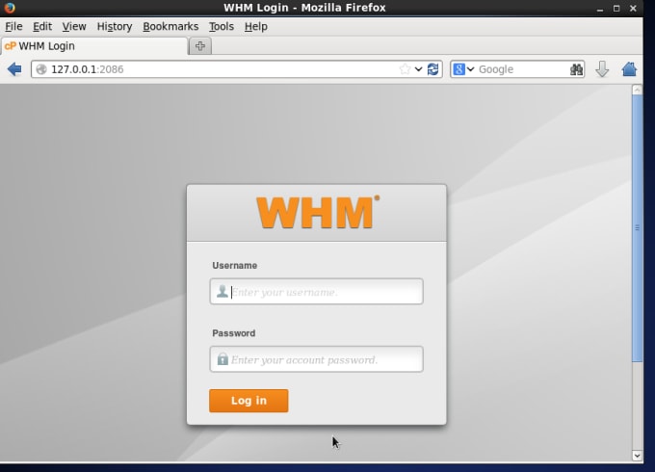Click the scrollbar up arrow
This screenshot has height=472, width=655.
[x=637, y=90]
